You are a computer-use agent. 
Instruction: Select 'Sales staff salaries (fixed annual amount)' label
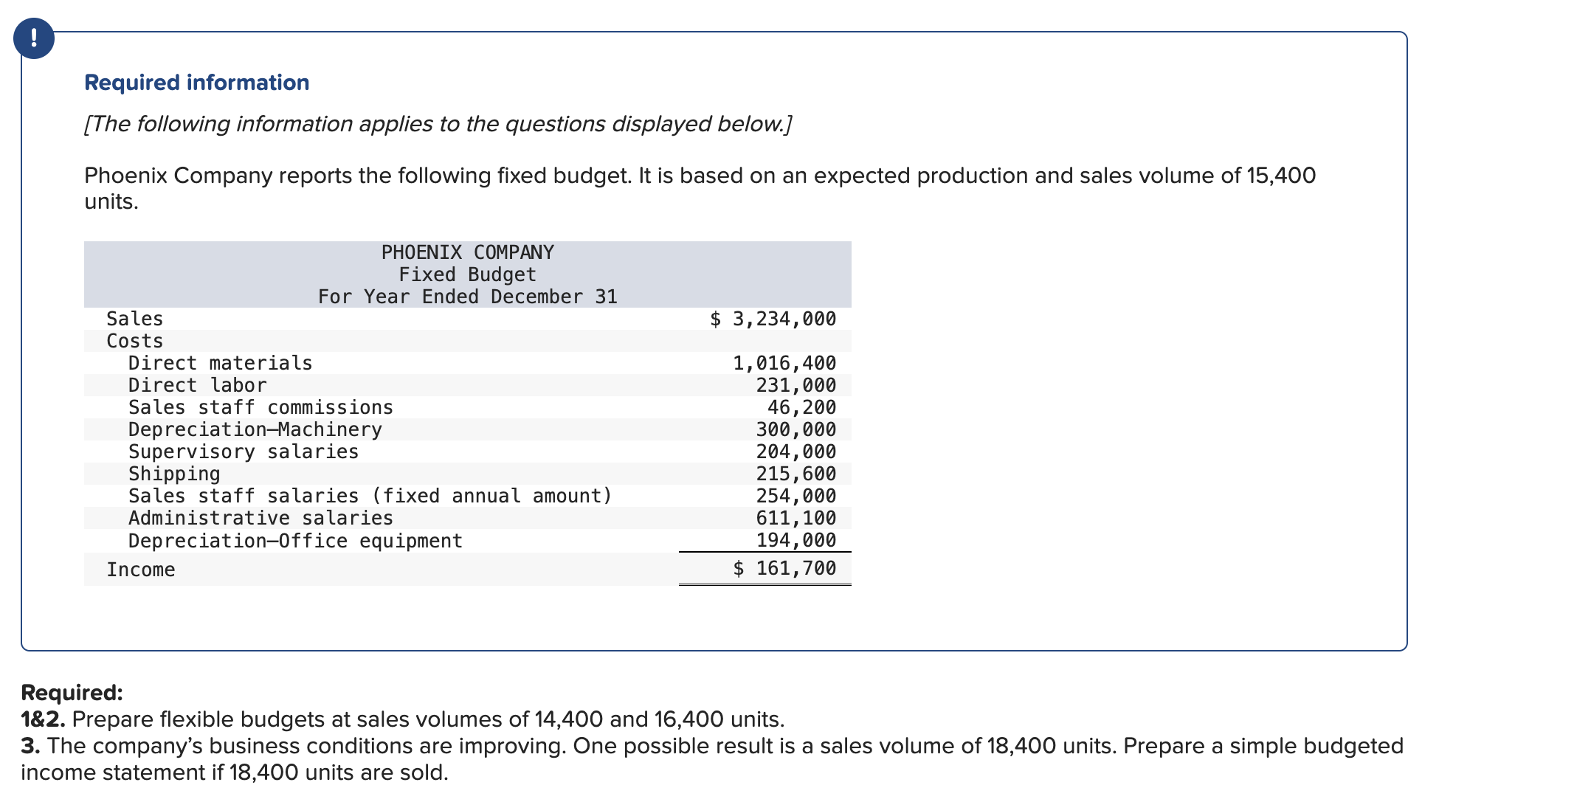point(370,496)
